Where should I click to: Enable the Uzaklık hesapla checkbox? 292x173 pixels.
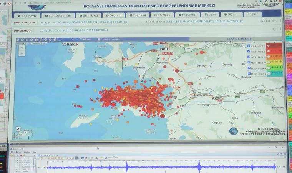[x=98, y=39]
